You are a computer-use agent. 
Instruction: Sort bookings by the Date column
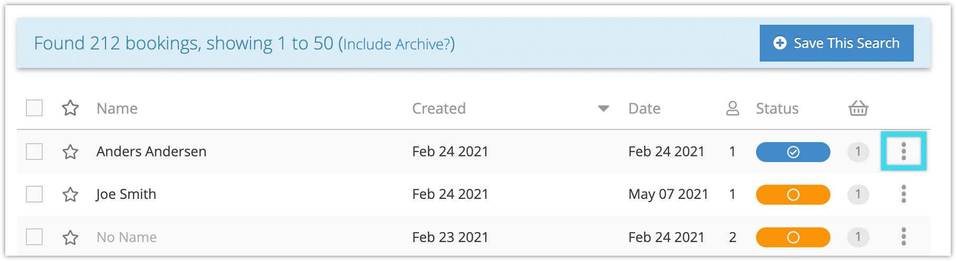(644, 108)
